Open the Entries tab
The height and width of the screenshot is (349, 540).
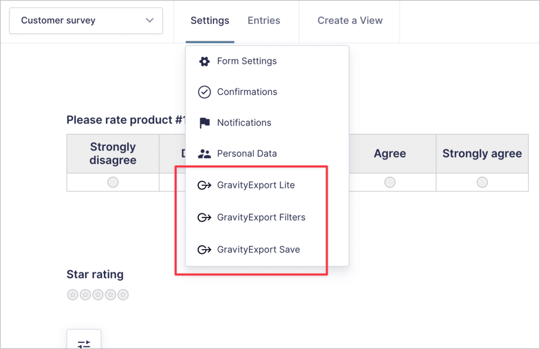coord(264,21)
